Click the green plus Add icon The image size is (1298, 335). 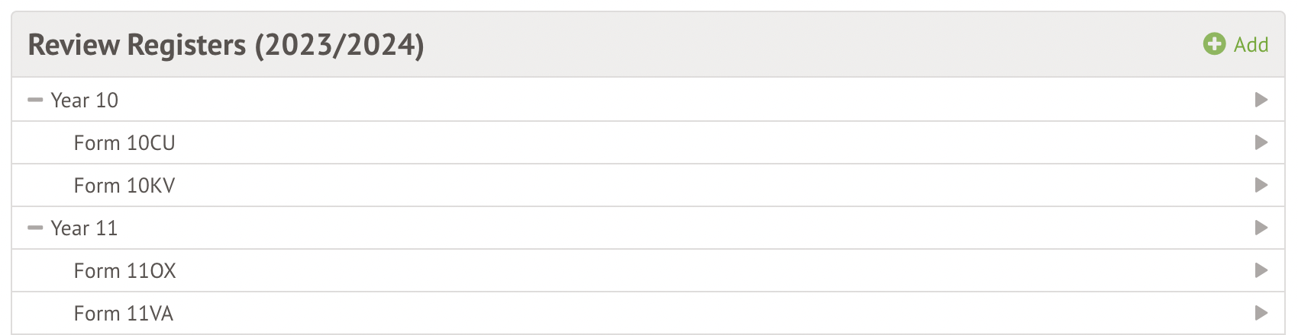[1214, 44]
